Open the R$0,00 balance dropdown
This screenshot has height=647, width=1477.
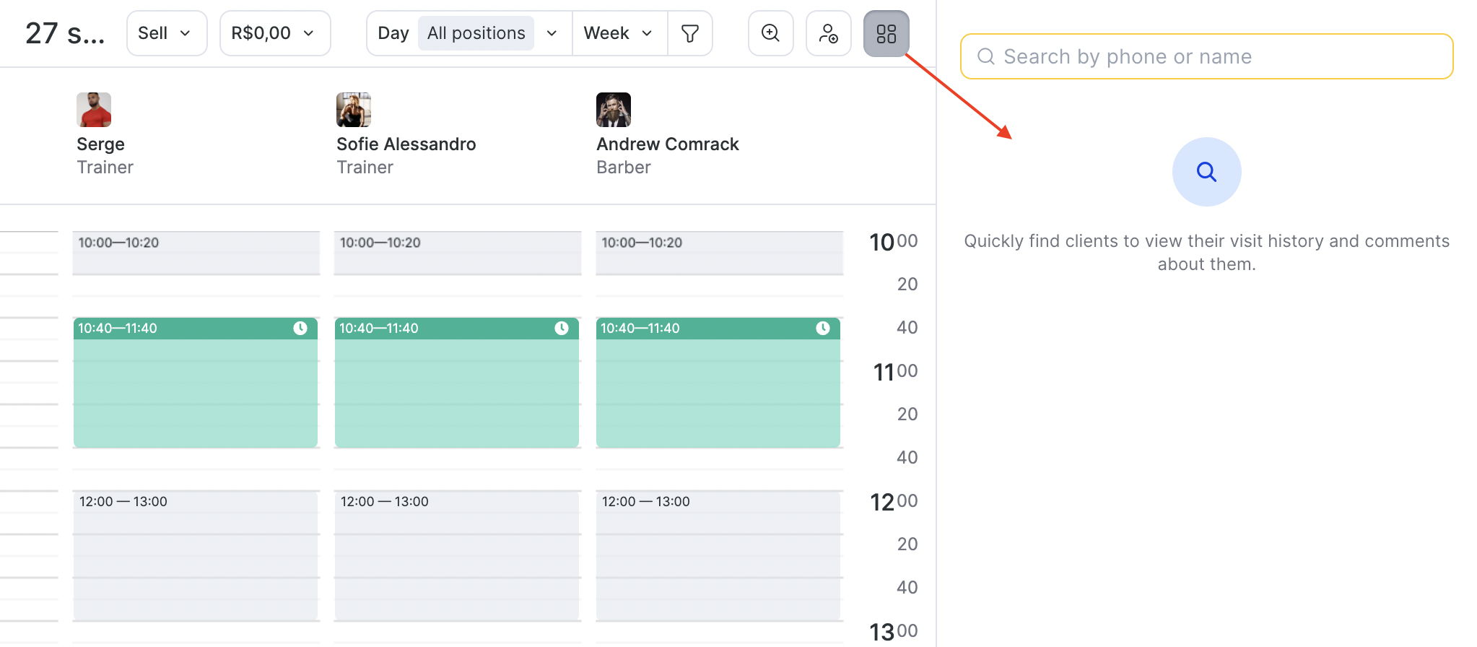coord(274,33)
